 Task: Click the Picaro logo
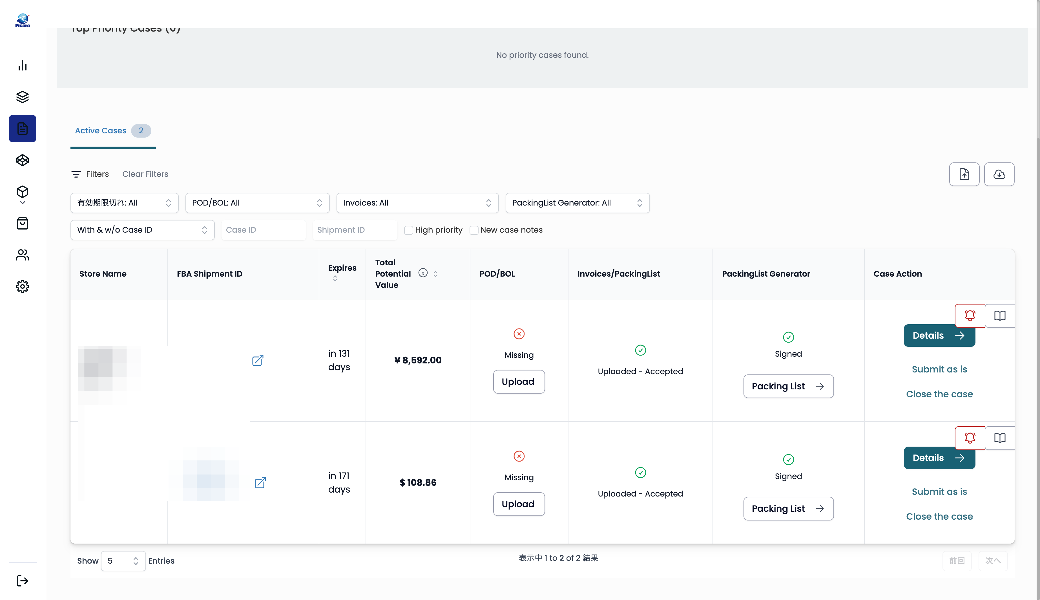coord(23,20)
